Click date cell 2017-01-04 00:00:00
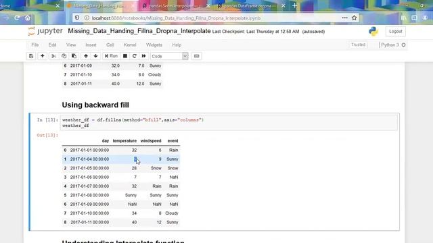The width and height of the screenshot is (433, 243). click(x=89, y=159)
